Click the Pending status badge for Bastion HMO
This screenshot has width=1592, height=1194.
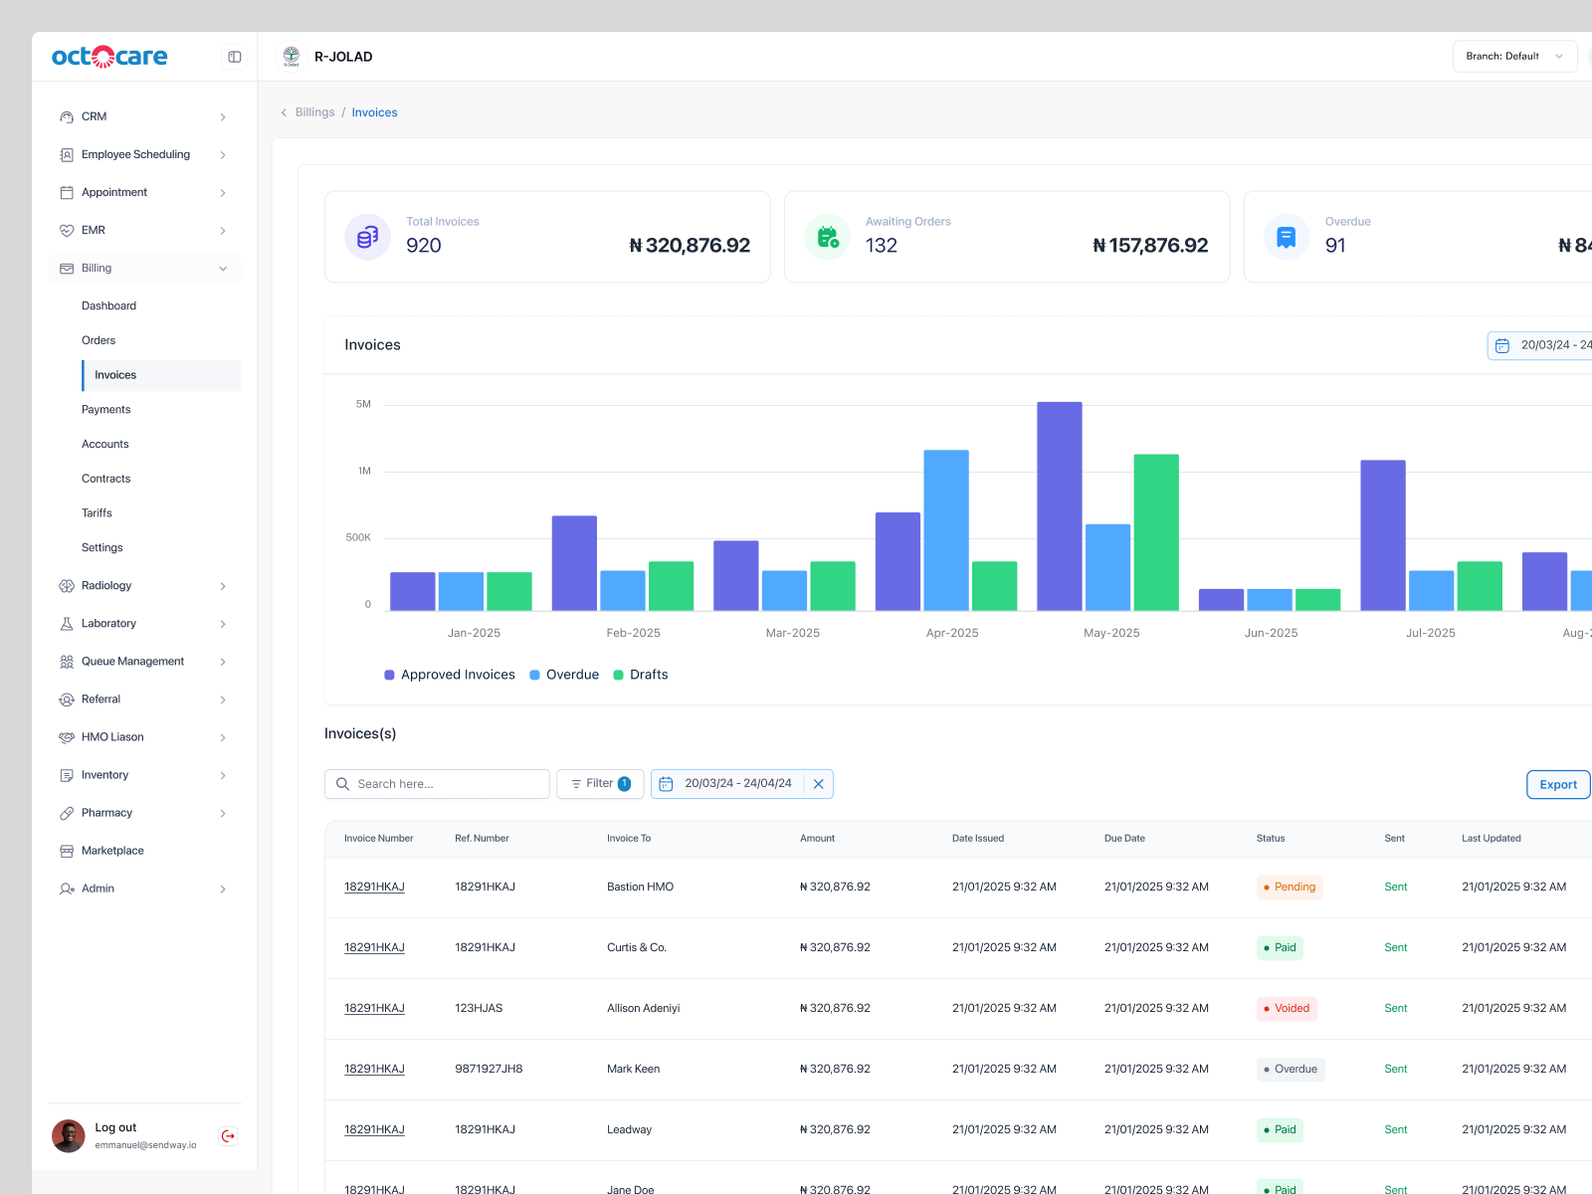coord(1289,887)
